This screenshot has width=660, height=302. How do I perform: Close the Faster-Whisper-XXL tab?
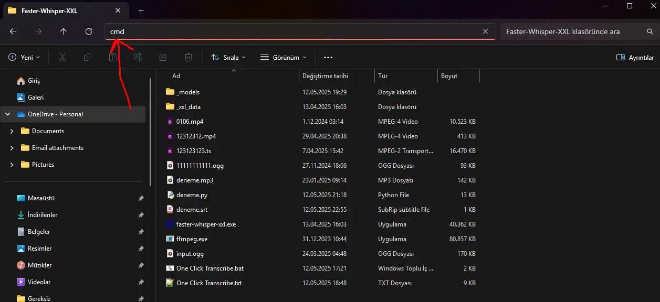click(x=119, y=10)
